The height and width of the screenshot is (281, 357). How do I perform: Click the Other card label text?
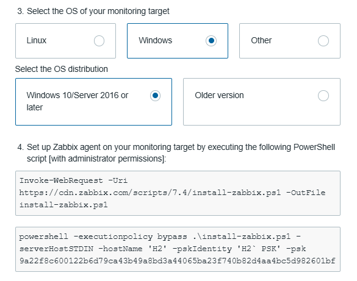[x=261, y=40]
